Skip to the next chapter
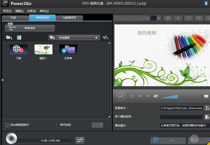The image size is (210, 145). click(x=148, y=96)
